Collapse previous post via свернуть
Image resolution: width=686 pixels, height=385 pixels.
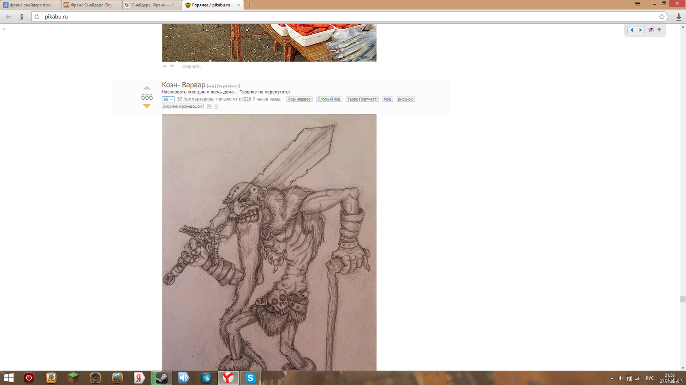191,67
